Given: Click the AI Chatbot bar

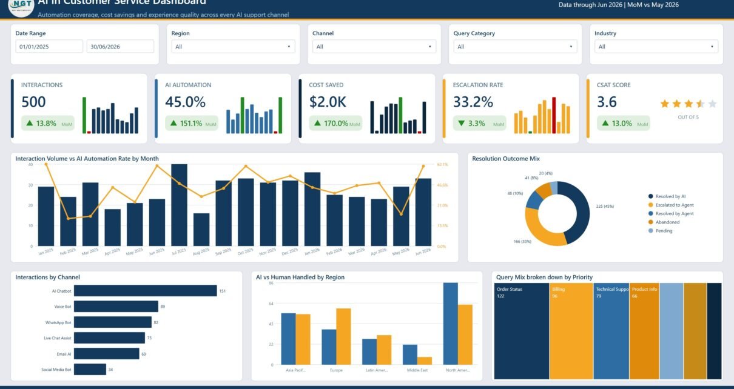Looking at the screenshot, I should point(146,291).
